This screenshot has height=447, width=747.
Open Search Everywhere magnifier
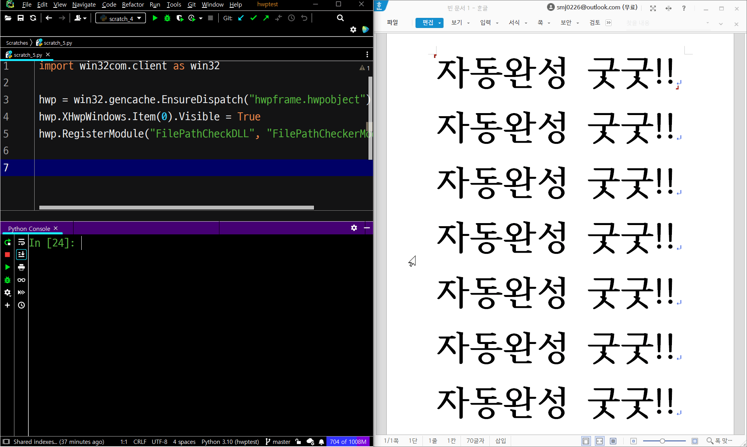point(340,18)
